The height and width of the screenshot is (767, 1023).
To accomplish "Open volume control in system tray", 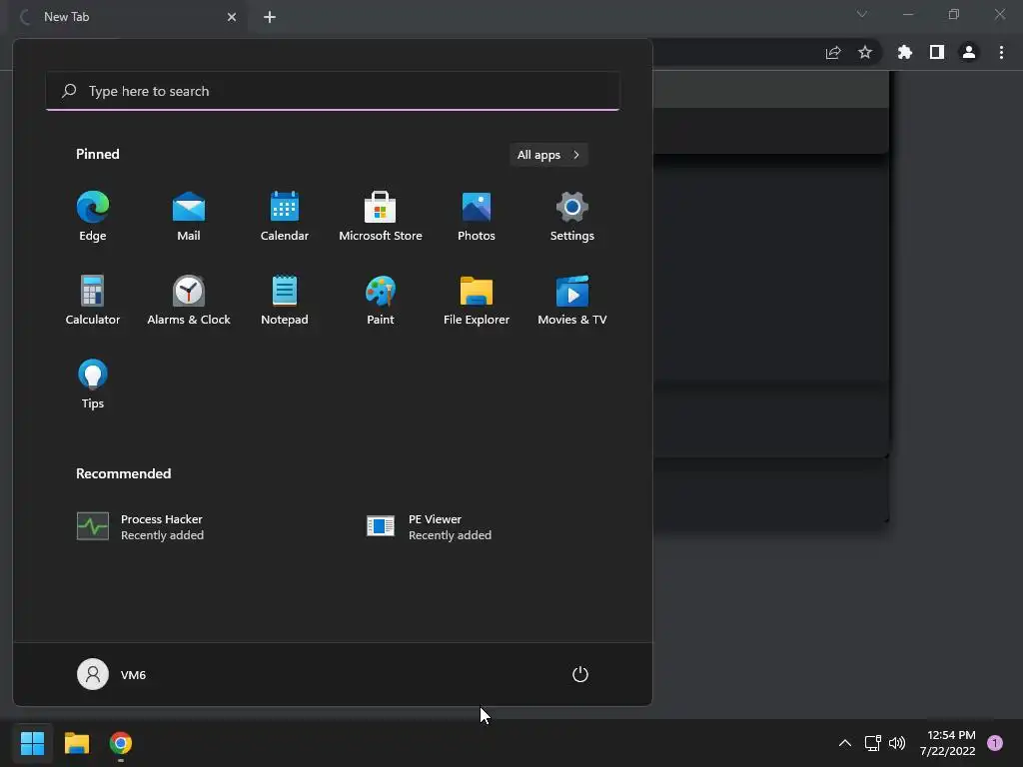I will click(x=897, y=743).
